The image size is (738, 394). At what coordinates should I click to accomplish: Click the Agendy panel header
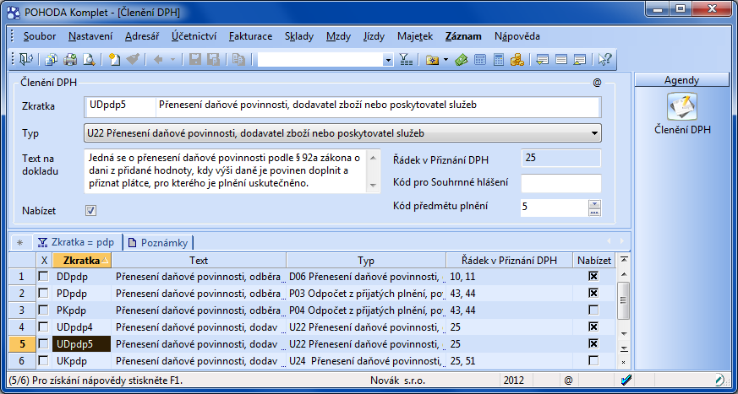[x=681, y=80]
